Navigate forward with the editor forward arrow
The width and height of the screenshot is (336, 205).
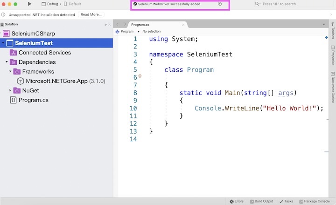[x=125, y=24]
